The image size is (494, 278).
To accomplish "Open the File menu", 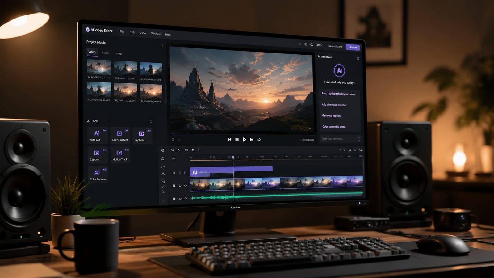I will pos(122,32).
